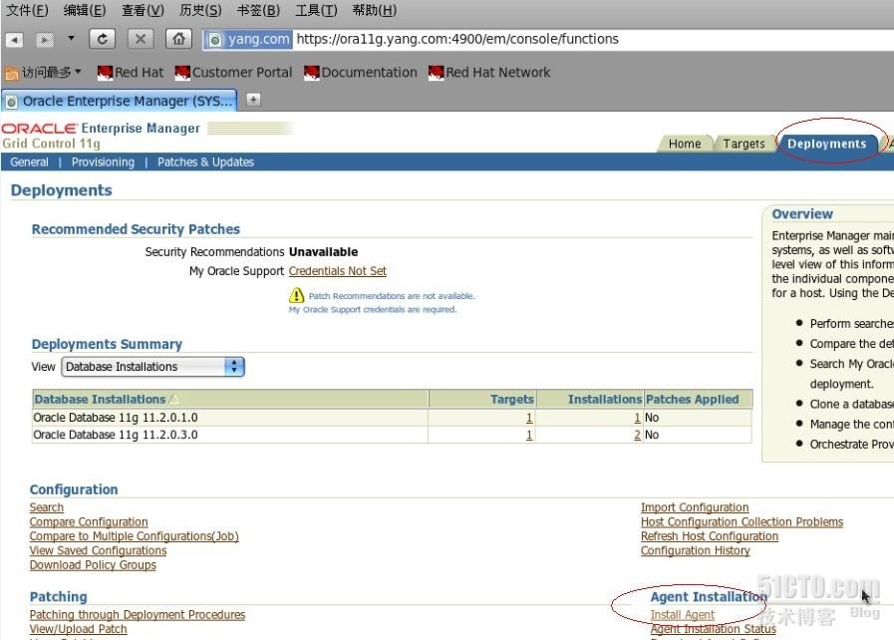Open the General subtab
This screenshot has height=640, width=894.
[x=29, y=162]
